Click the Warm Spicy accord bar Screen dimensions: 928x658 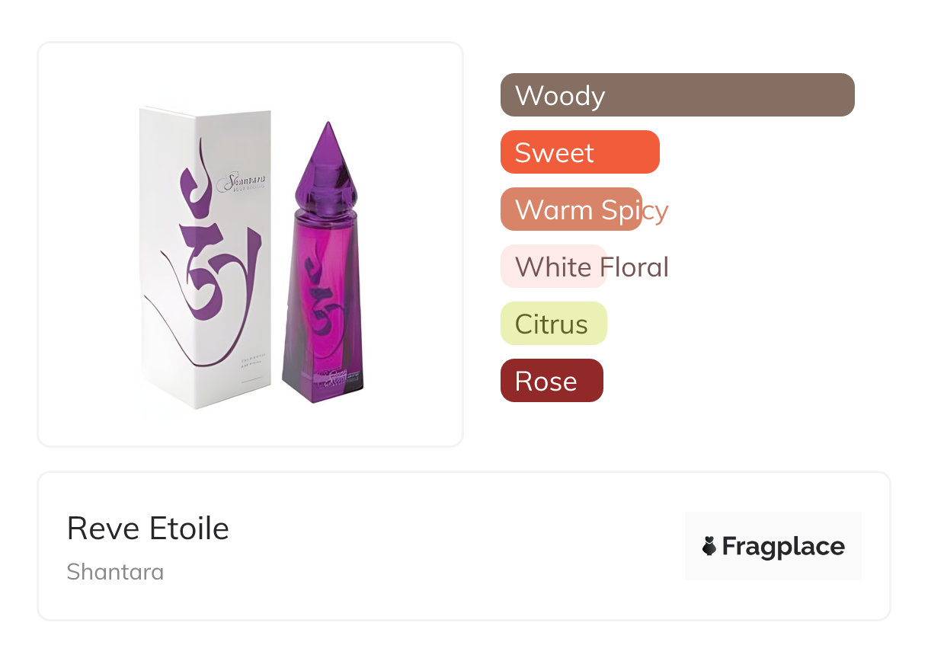point(571,209)
